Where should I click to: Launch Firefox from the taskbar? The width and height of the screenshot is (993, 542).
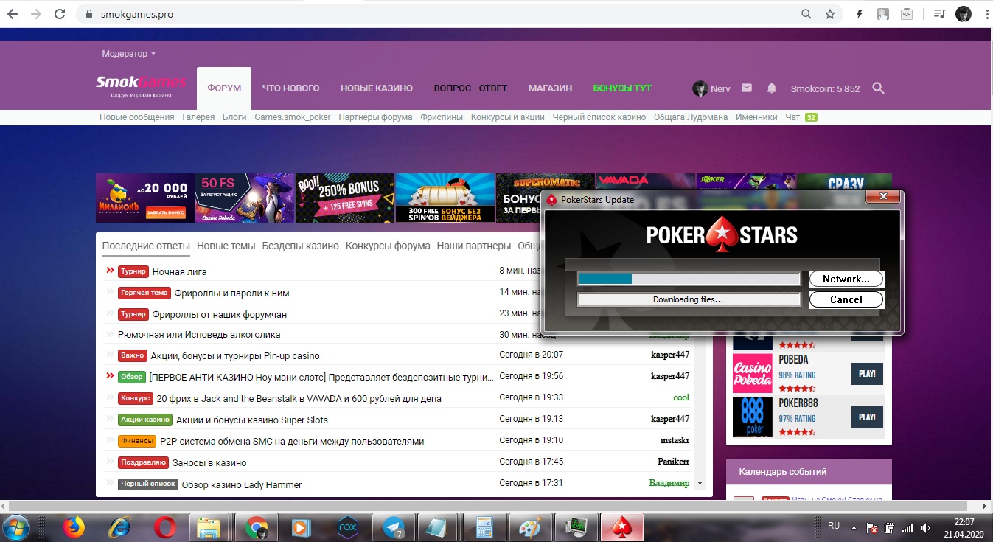(x=73, y=527)
